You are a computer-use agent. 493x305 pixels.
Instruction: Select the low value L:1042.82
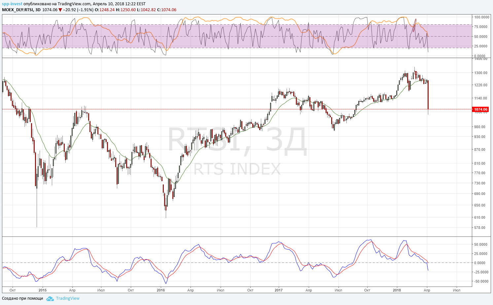click(x=146, y=10)
